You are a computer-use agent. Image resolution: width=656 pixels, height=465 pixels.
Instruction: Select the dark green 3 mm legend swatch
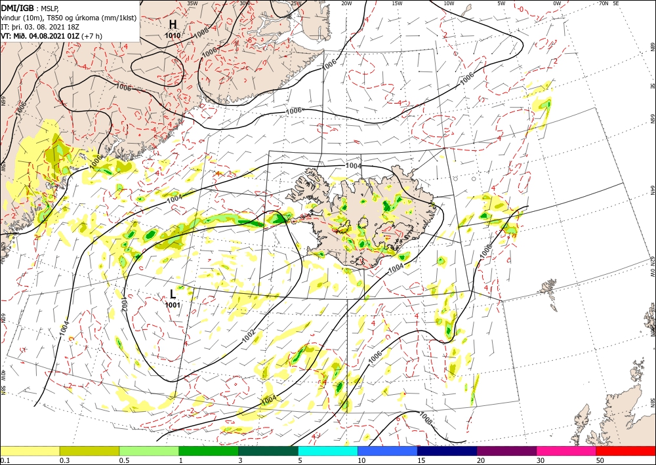pos(268,451)
